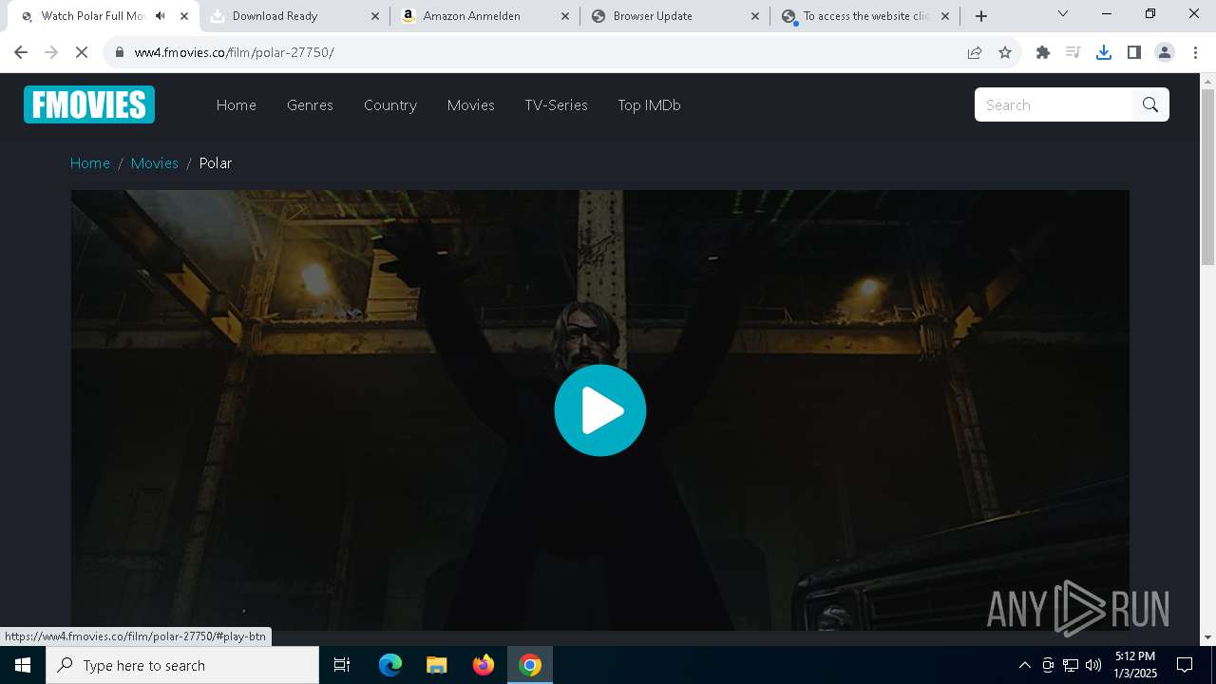Launch Firefox from taskbar
The width and height of the screenshot is (1216, 684).
point(484,665)
